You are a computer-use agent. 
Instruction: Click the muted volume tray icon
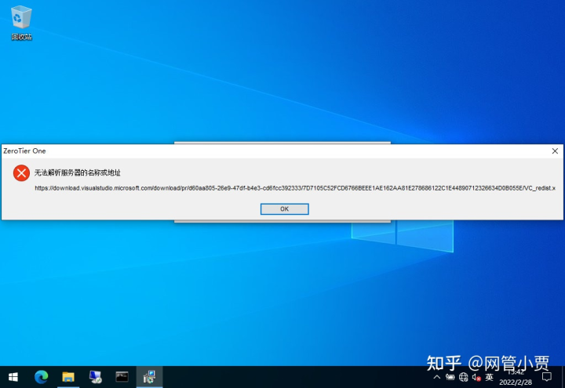tap(476, 377)
